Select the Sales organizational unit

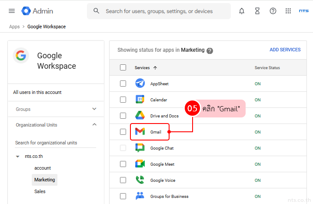40,191
